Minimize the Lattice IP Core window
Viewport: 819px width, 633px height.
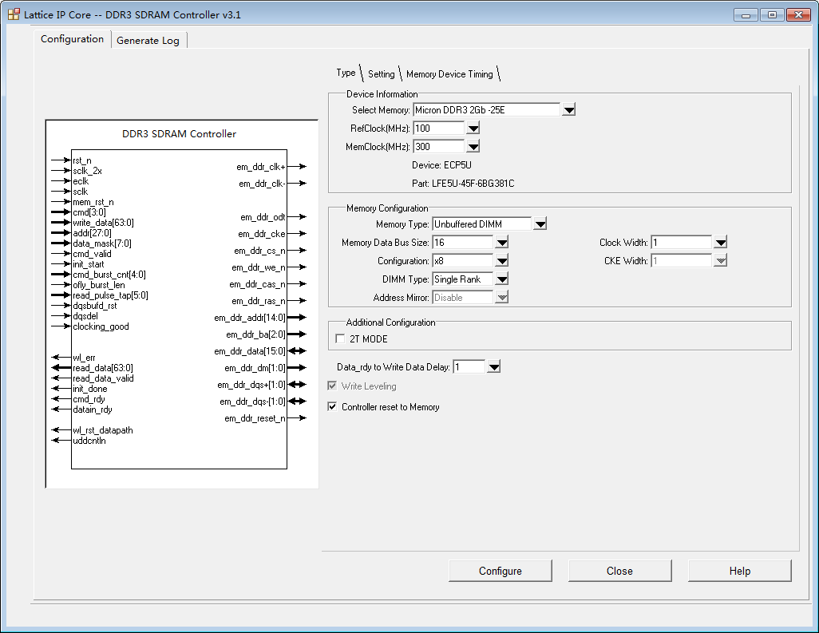(x=746, y=14)
